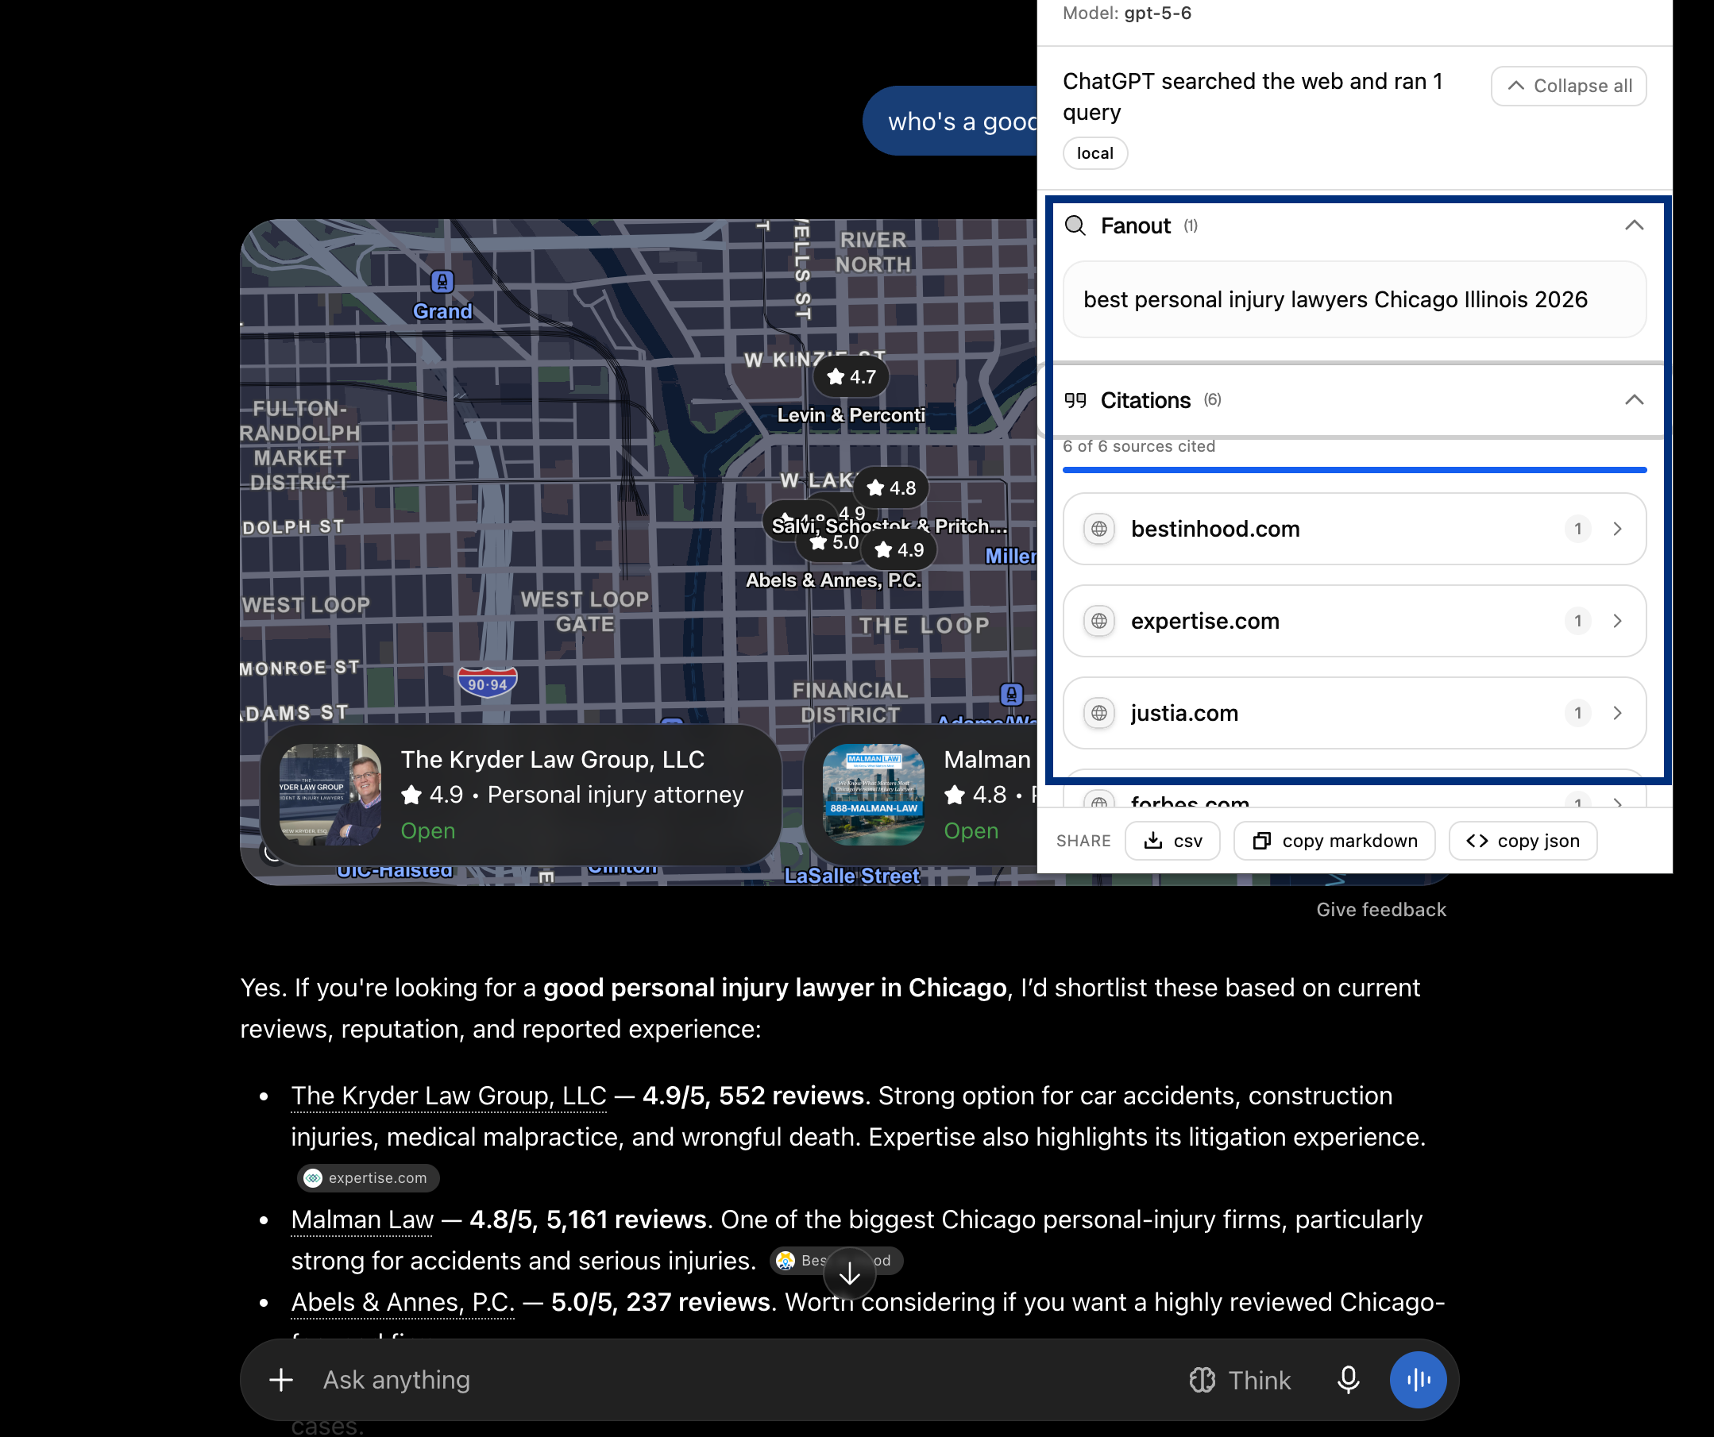Click the "Model: gpt-5-6" label

[1127, 13]
